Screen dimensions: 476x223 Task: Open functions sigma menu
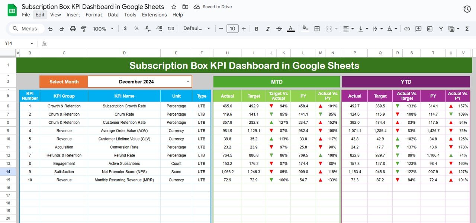coord(467,29)
